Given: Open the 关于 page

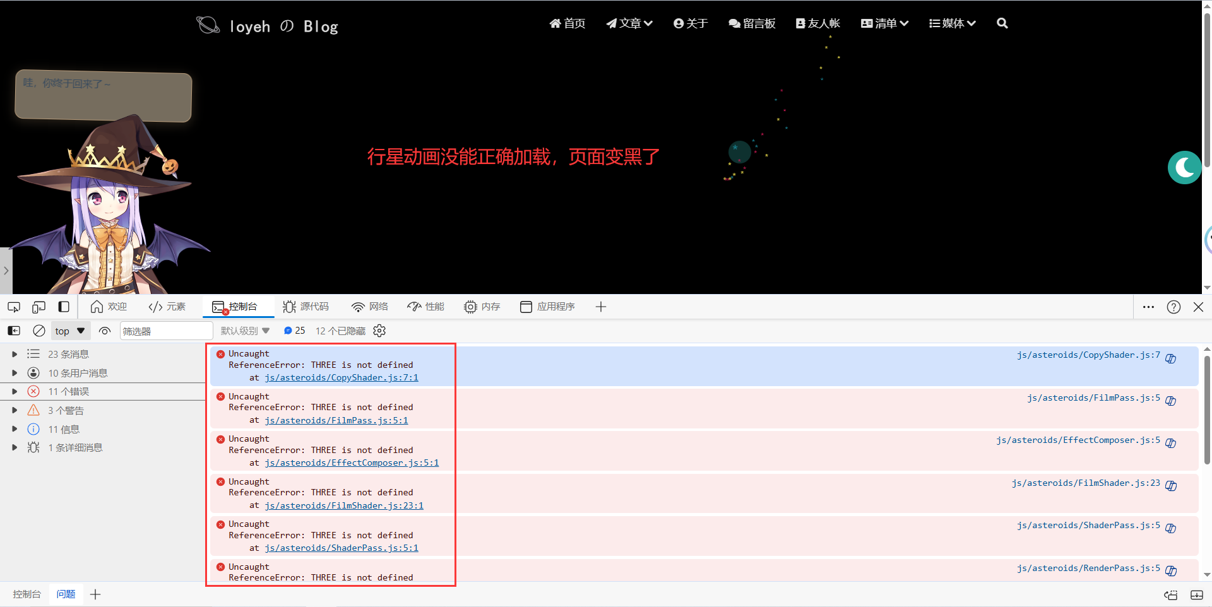Looking at the screenshot, I should click(x=691, y=23).
